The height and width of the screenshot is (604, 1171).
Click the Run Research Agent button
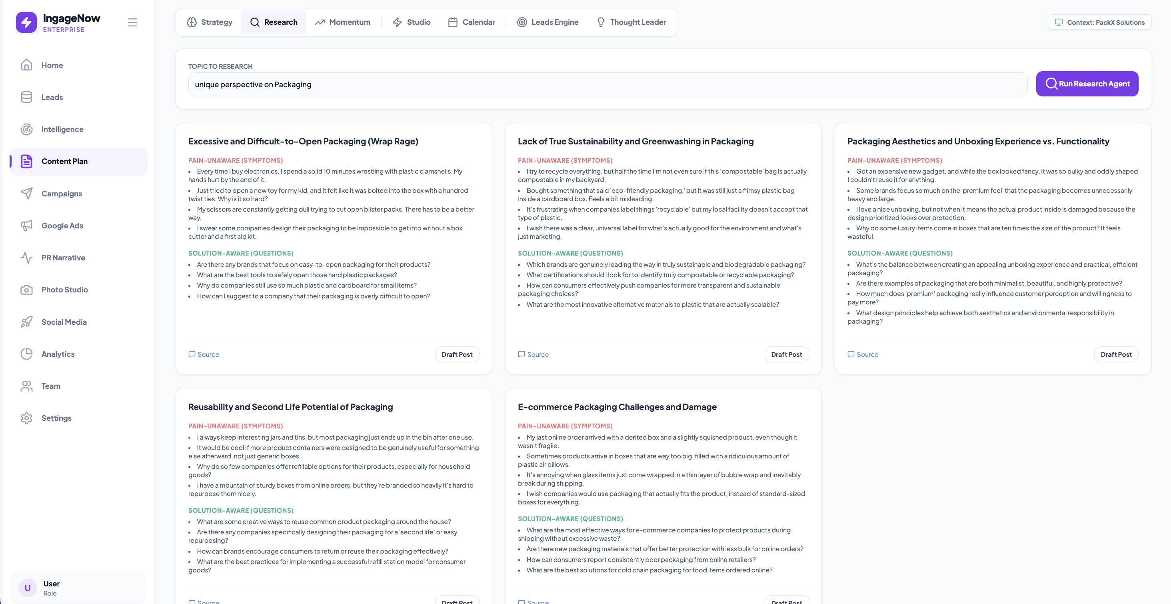click(1087, 84)
